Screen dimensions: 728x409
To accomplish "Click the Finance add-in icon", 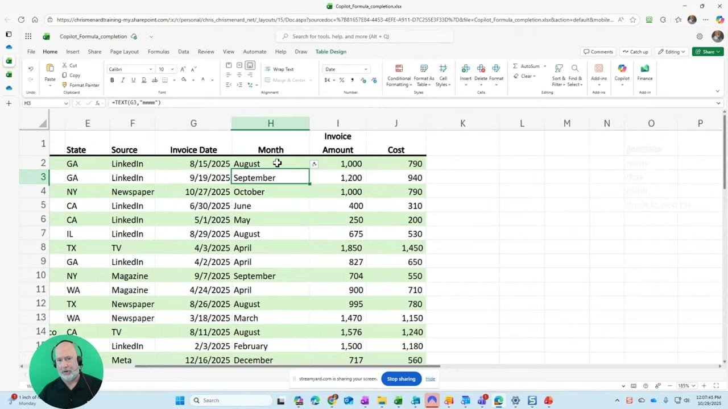I will [644, 75].
